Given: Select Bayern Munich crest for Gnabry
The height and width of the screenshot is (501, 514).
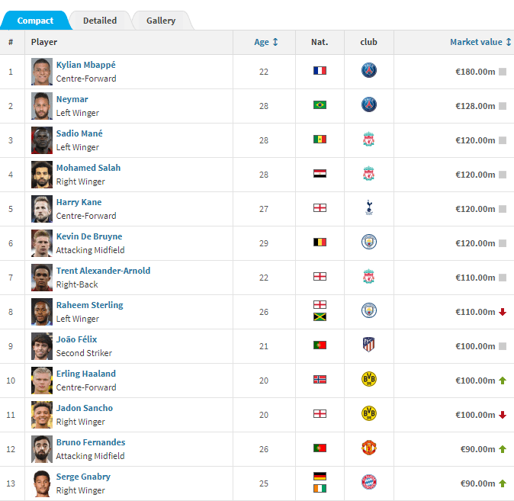Looking at the screenshot, I should click(x=369, y=482).
